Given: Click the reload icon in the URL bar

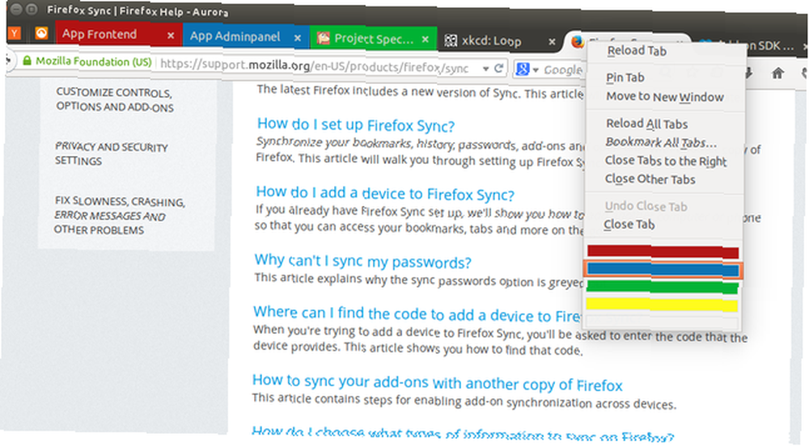Looking at the screenshot, I should click(x=499, y=68).
